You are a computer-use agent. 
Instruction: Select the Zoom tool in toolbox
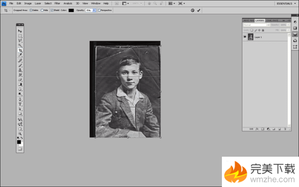point(20,133)
